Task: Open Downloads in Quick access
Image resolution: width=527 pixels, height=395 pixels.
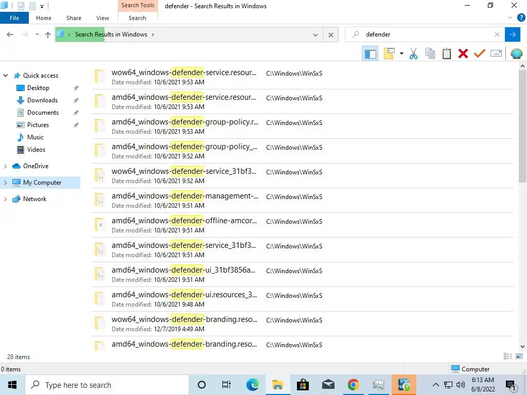Action: pos(42,100)
